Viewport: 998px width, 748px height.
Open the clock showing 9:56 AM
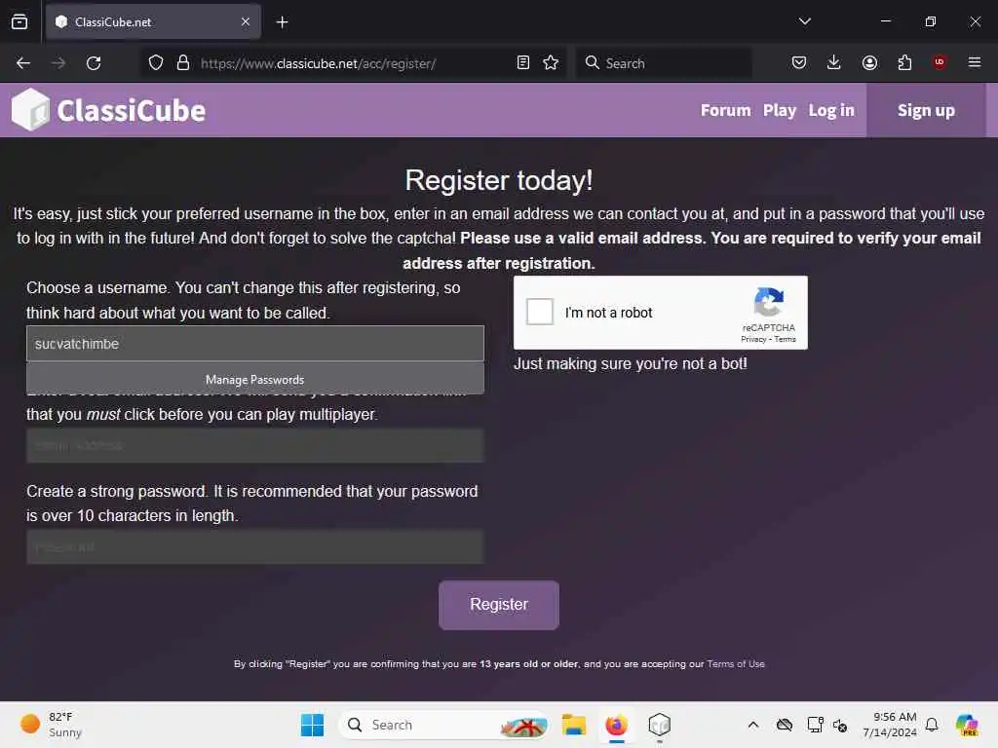pos(890,725)
